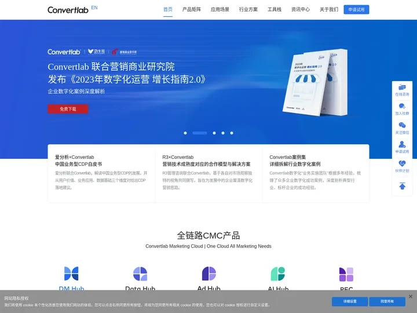Click 详细设置 in cookie banner

pyautogui.click(x=350, y=301)
